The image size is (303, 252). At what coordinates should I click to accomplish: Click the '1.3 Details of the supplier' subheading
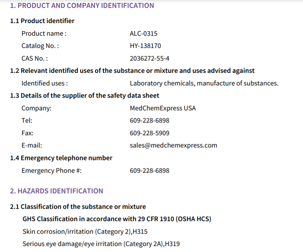tap(85, 96)
